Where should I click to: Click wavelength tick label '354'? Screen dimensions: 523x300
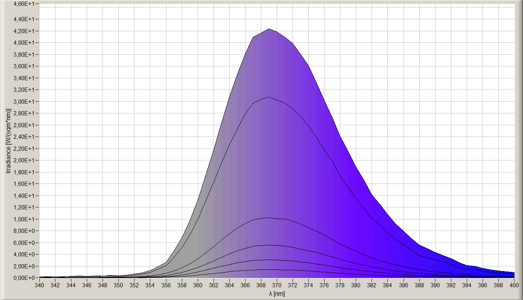(x=150, y=285)
